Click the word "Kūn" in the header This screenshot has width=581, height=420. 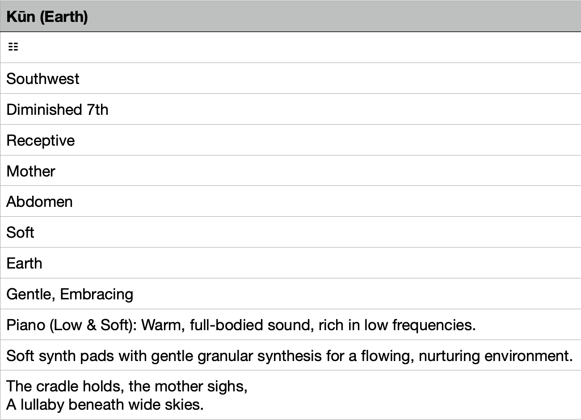pos(21,17)
